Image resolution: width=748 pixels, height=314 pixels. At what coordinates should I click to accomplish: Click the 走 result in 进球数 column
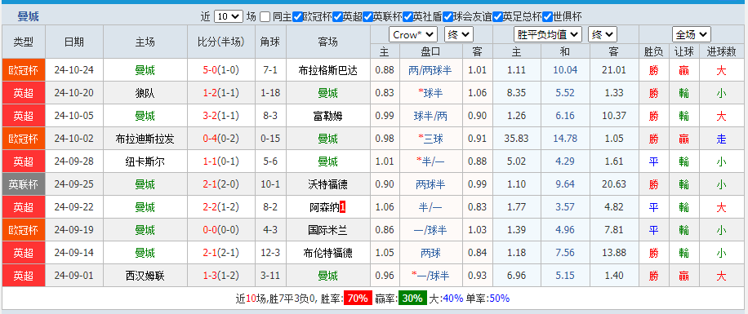tap(721, 139)
